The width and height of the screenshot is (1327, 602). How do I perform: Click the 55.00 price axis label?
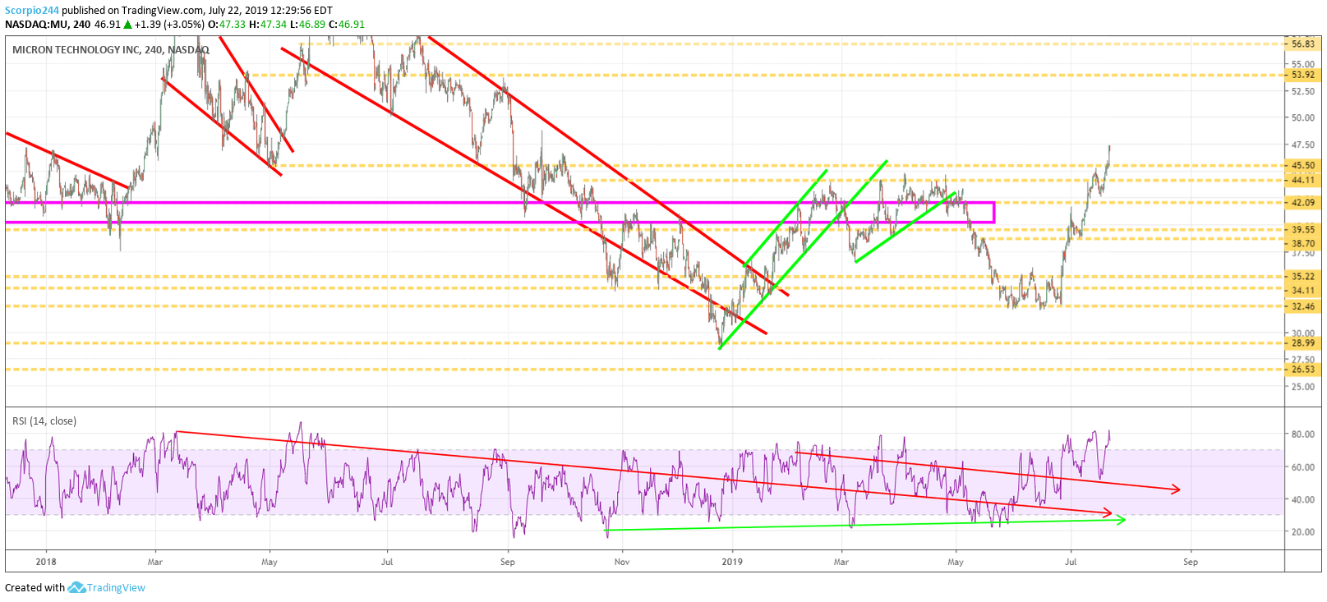coord(1303,64)
